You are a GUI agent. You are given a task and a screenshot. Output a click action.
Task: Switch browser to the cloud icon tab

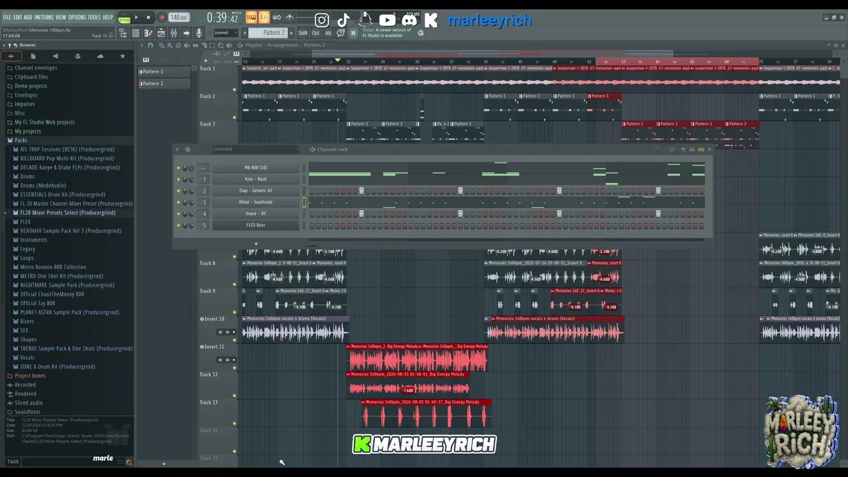pos(100,56)
